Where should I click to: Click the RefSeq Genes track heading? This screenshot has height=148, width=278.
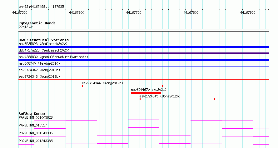coord(32,114)
